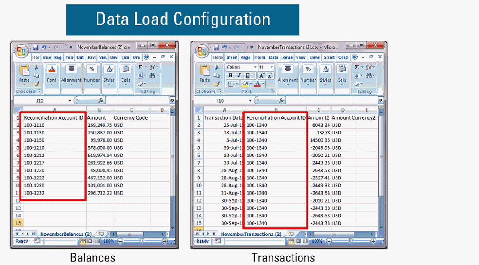Select Format Painter in NovemberBalances window
Screen dimensions: 479x265
(x=36, y=84)
